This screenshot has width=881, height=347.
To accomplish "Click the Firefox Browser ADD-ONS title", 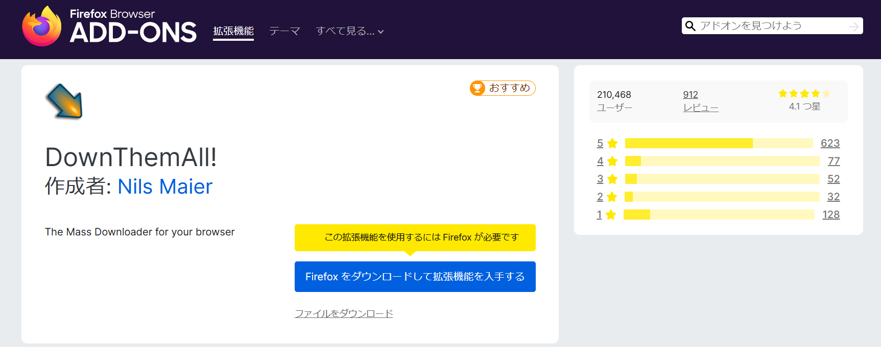I will coord(133,27).
